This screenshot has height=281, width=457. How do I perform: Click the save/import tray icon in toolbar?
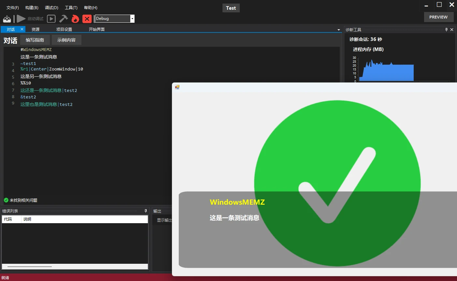[x=7, y=19]
